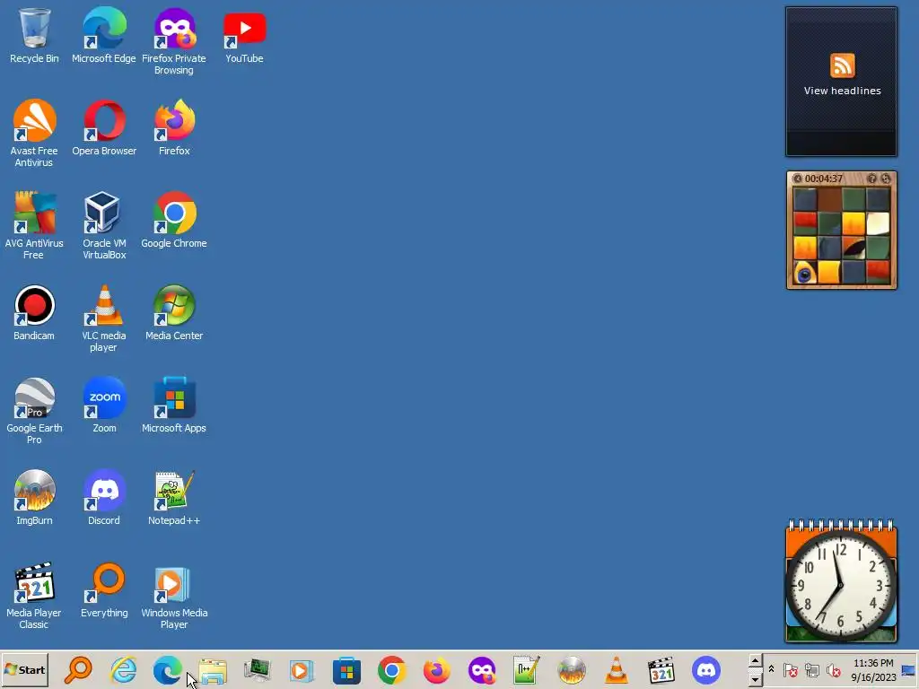Select the Firefox desktop shortcut
This screenshot has height=689, width=919.
coord(174,127)
